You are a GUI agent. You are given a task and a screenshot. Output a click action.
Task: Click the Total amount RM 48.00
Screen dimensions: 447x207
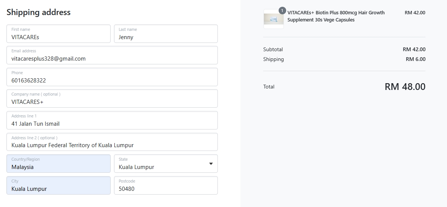(x=405, y=87)
